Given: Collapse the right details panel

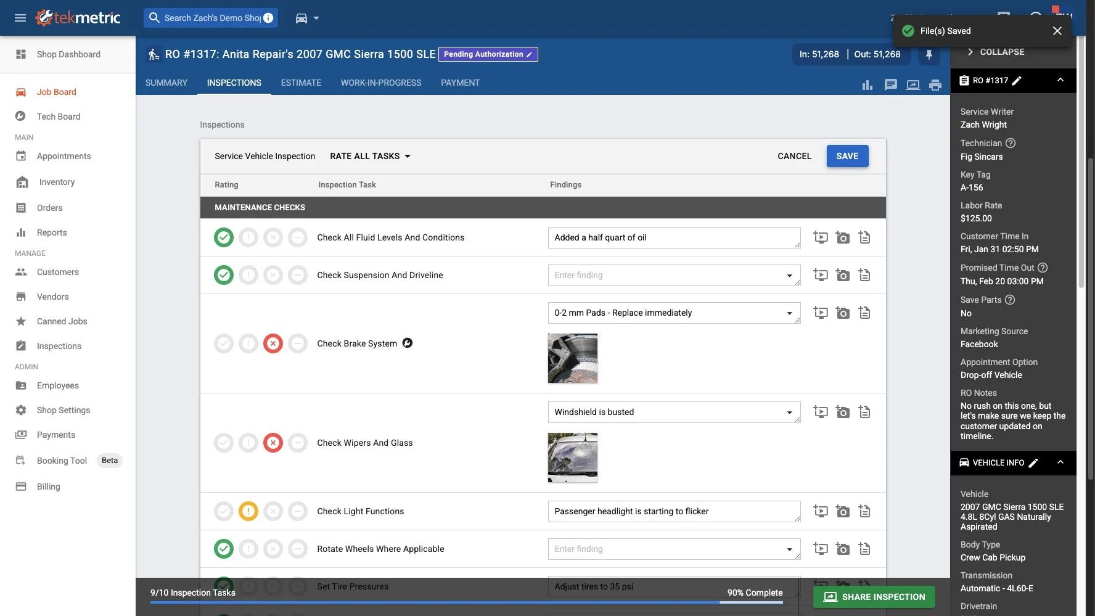Looking at the screenshot, I should click(996, 52).
